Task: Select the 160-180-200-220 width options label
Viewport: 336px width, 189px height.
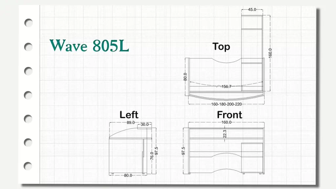Action: [x=226, y=104]
